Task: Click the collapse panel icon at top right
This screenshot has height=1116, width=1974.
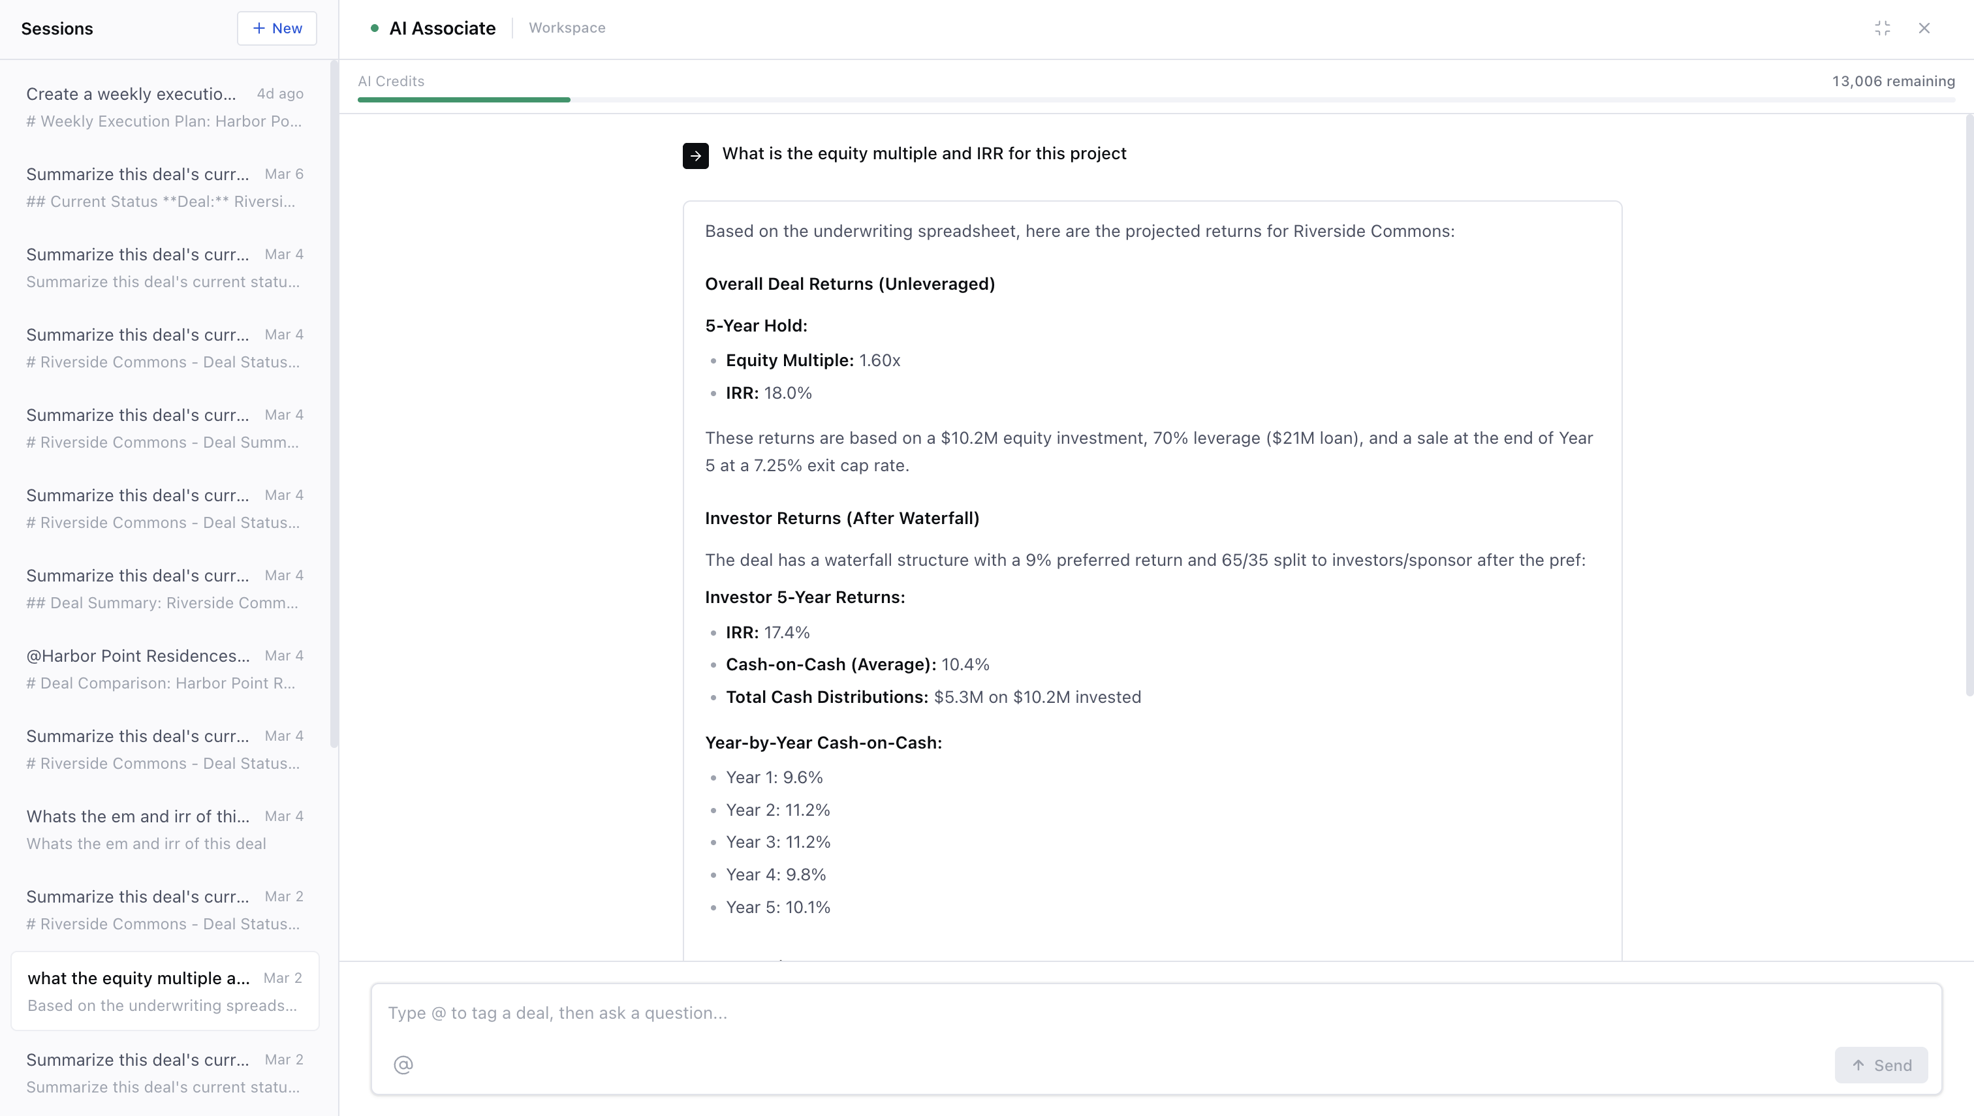Action: coord(1882,28)
